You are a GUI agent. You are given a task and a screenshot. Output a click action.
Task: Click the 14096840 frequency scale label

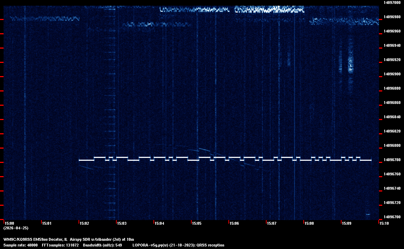392,117
